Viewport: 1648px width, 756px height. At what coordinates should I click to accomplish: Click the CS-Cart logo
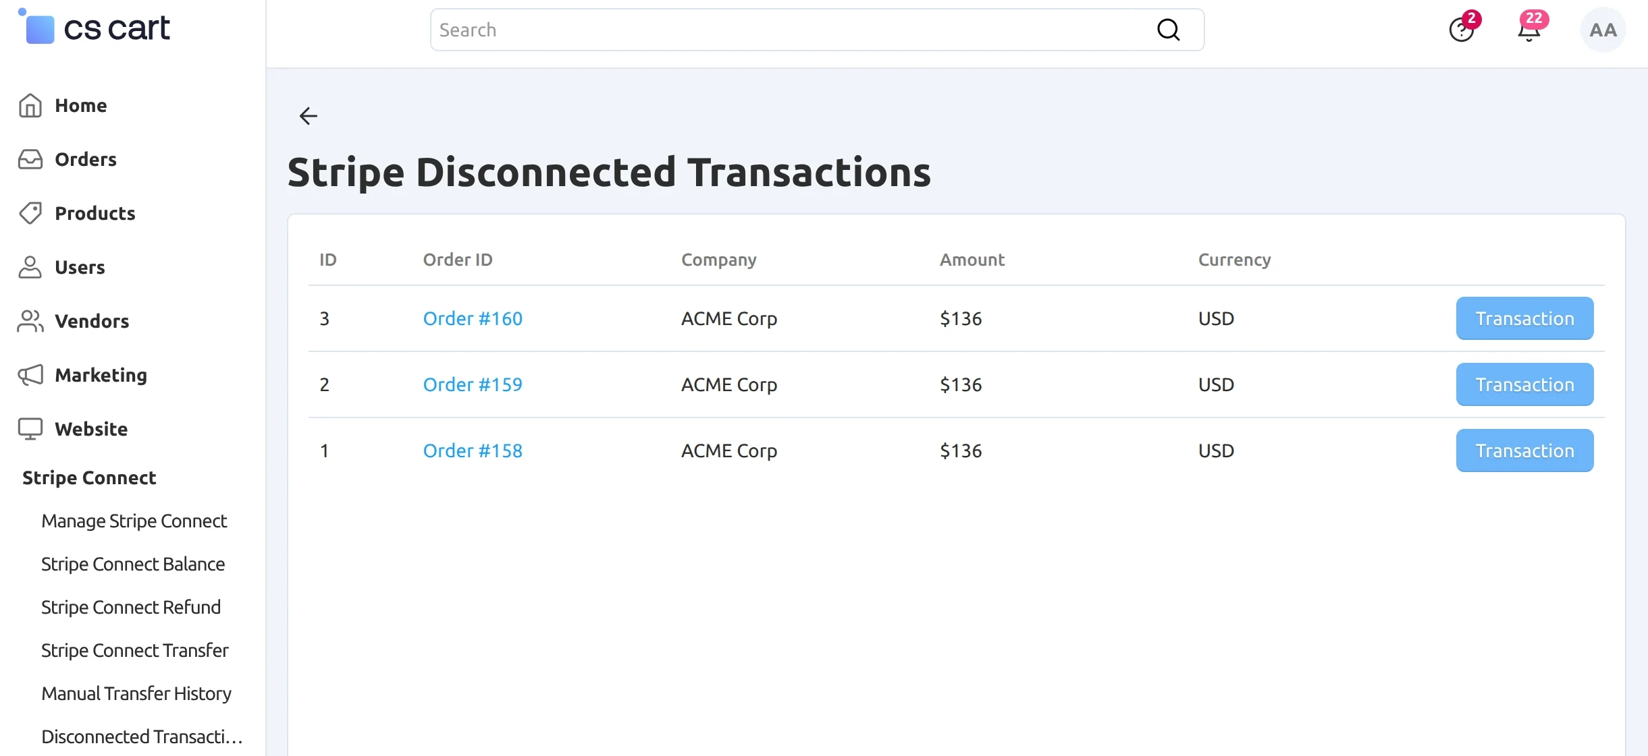(x=95, y=27)
